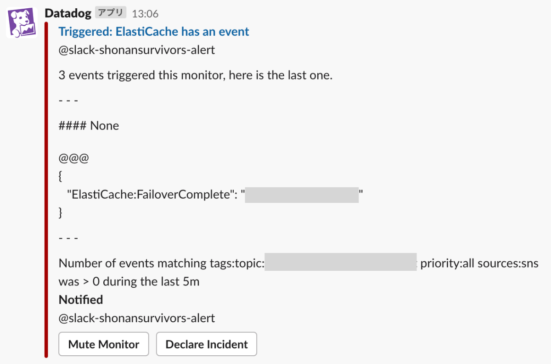Open the "Triggered: ElastiCache has an event" link
The image size is (551, 364).
pyautogui.click(x=154, y=32)
